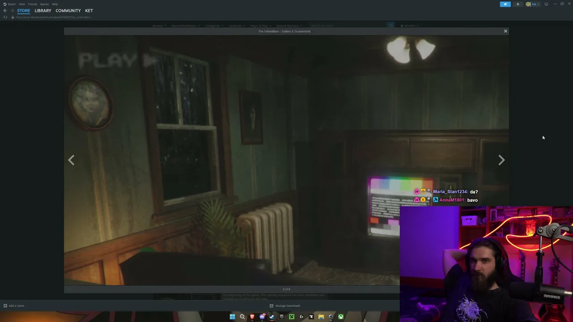Open Manage Downloads
Viewport: 573px width, 322px height.
(285, 306)
